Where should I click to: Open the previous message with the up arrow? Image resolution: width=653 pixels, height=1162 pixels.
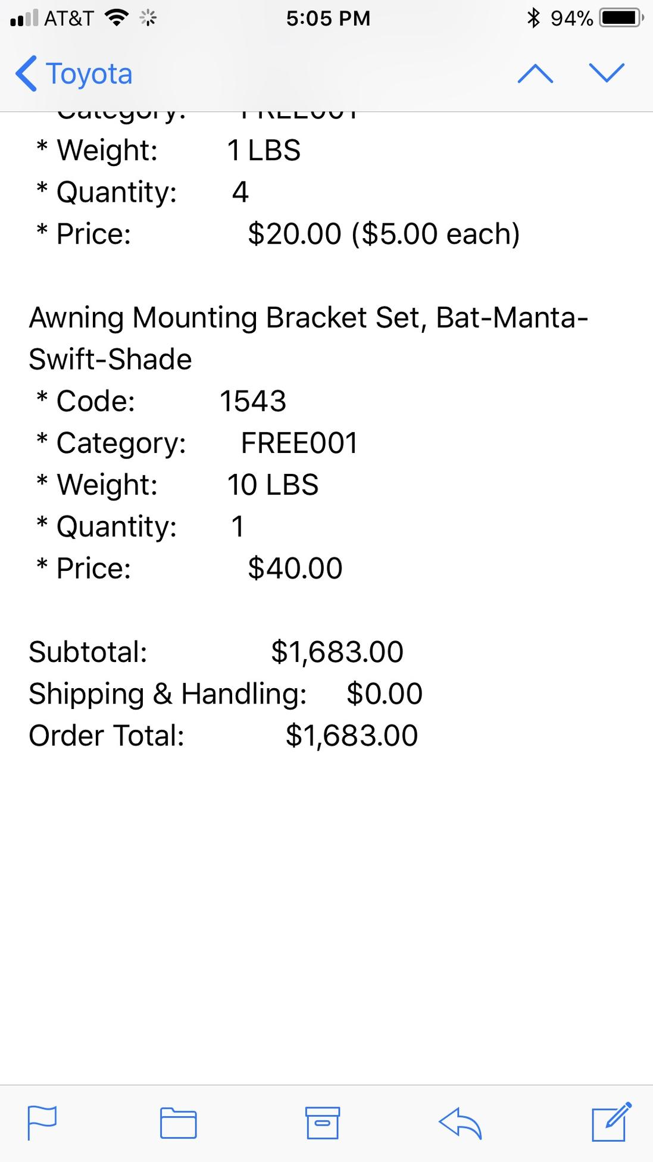(x=535, y=73)
